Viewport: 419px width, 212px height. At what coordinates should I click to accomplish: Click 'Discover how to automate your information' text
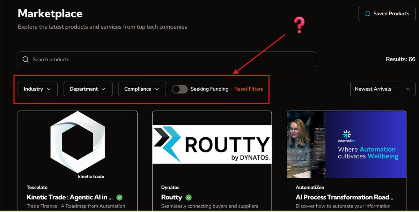click(343, 206)
